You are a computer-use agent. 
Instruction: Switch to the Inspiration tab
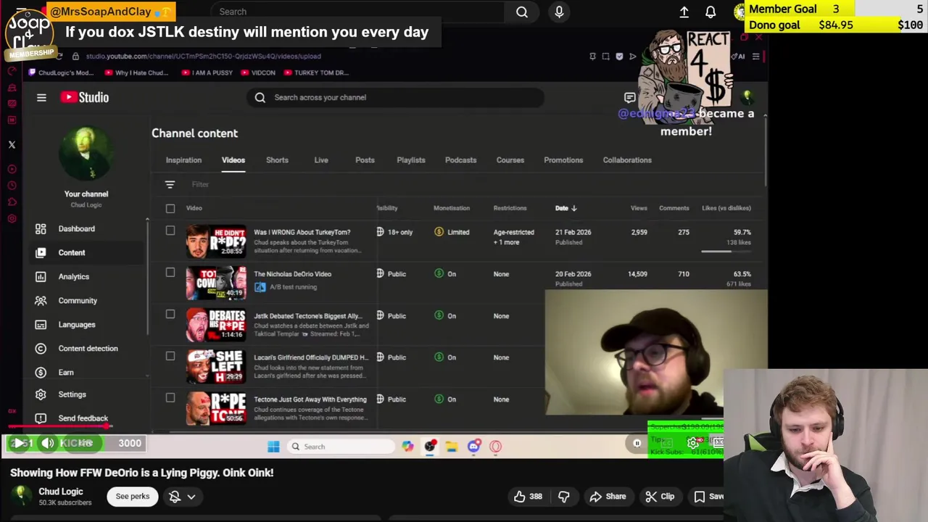pos(183,160)
